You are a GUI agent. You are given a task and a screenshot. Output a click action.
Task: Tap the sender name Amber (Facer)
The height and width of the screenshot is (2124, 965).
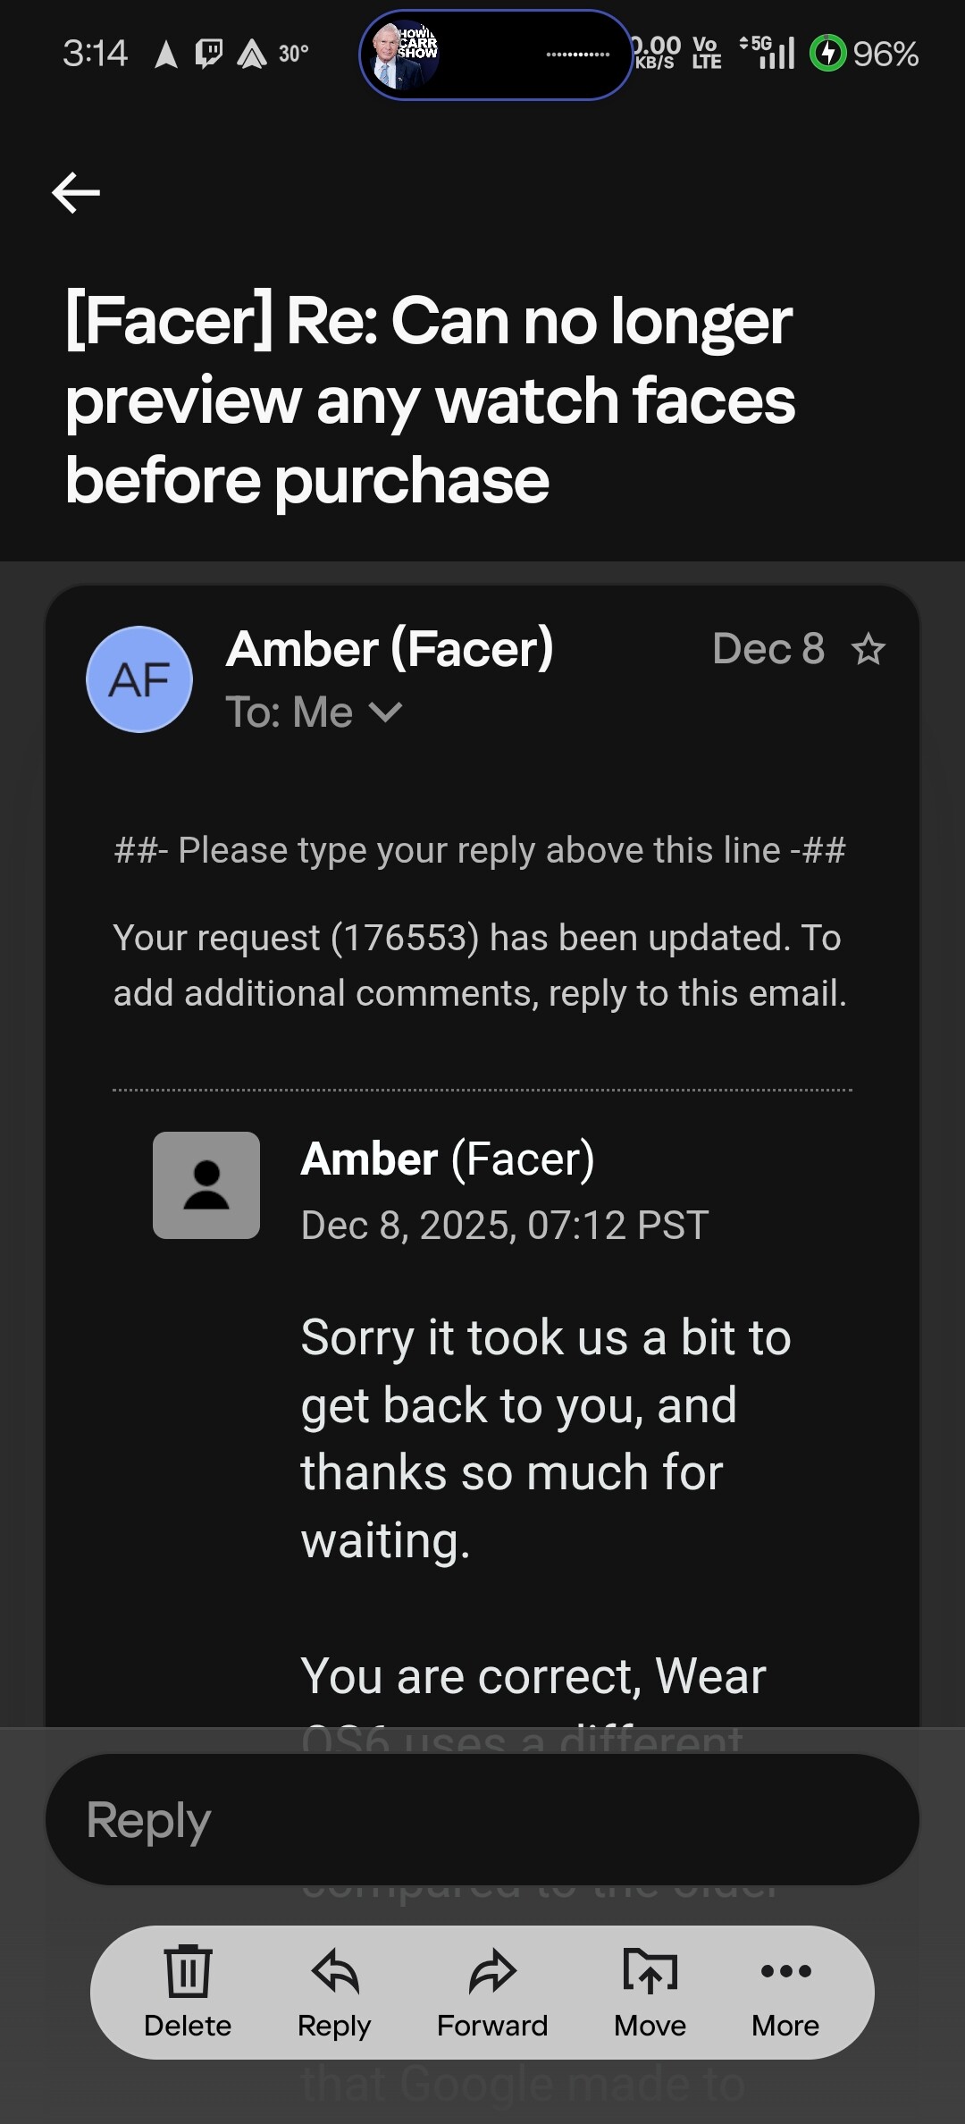(390, 648)
